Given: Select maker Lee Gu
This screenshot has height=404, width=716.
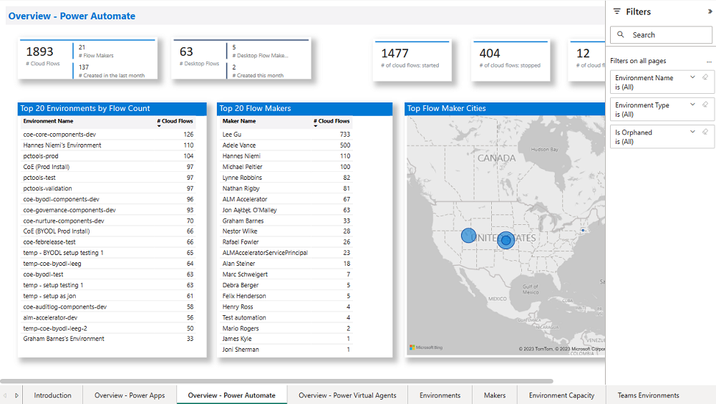Looking at the screenshot, I should [x=286, y=135].
